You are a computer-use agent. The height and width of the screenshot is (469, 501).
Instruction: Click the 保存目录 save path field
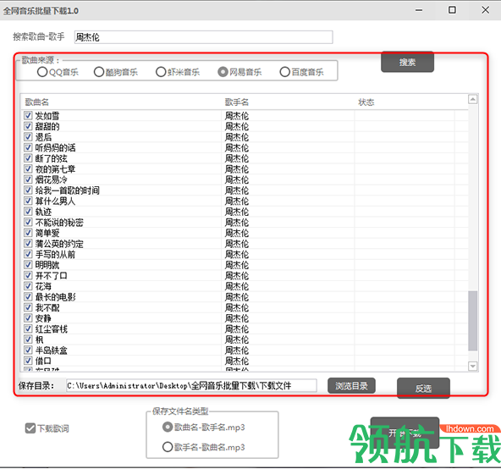[x=191, y=385]
